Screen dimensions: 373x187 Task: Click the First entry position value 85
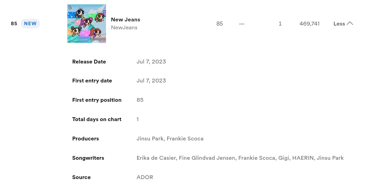(x=140, y=100)
